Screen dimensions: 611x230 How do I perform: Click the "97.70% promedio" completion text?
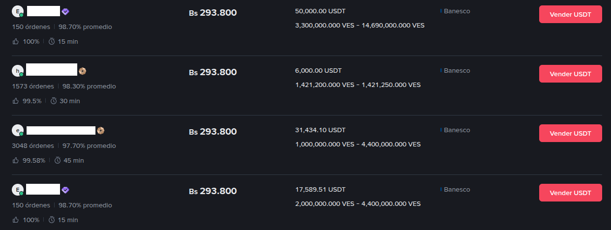89,145
